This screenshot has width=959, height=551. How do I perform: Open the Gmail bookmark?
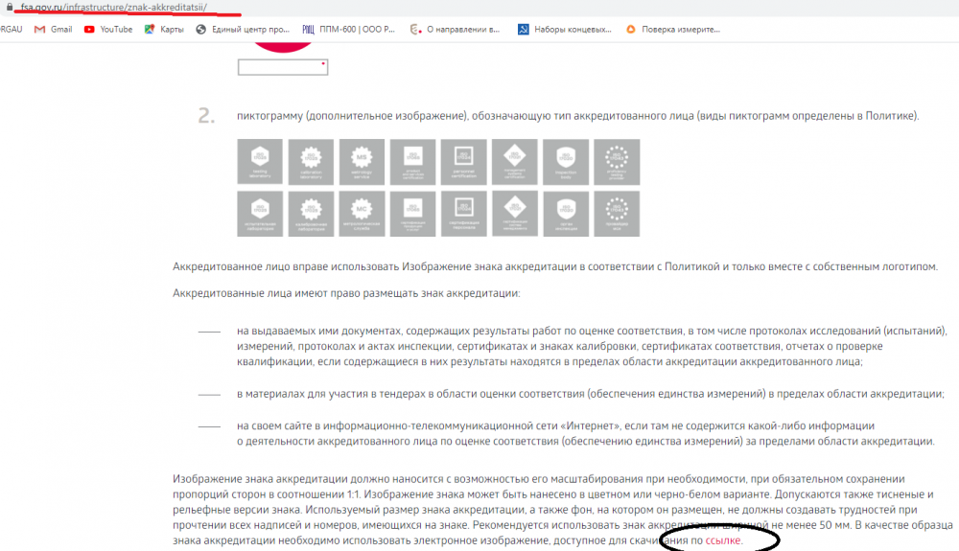click(54, 30)
